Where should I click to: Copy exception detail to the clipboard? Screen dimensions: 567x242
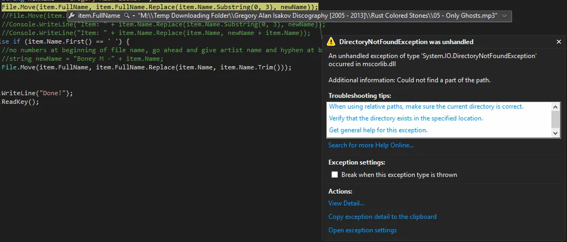tap(382, 217)
